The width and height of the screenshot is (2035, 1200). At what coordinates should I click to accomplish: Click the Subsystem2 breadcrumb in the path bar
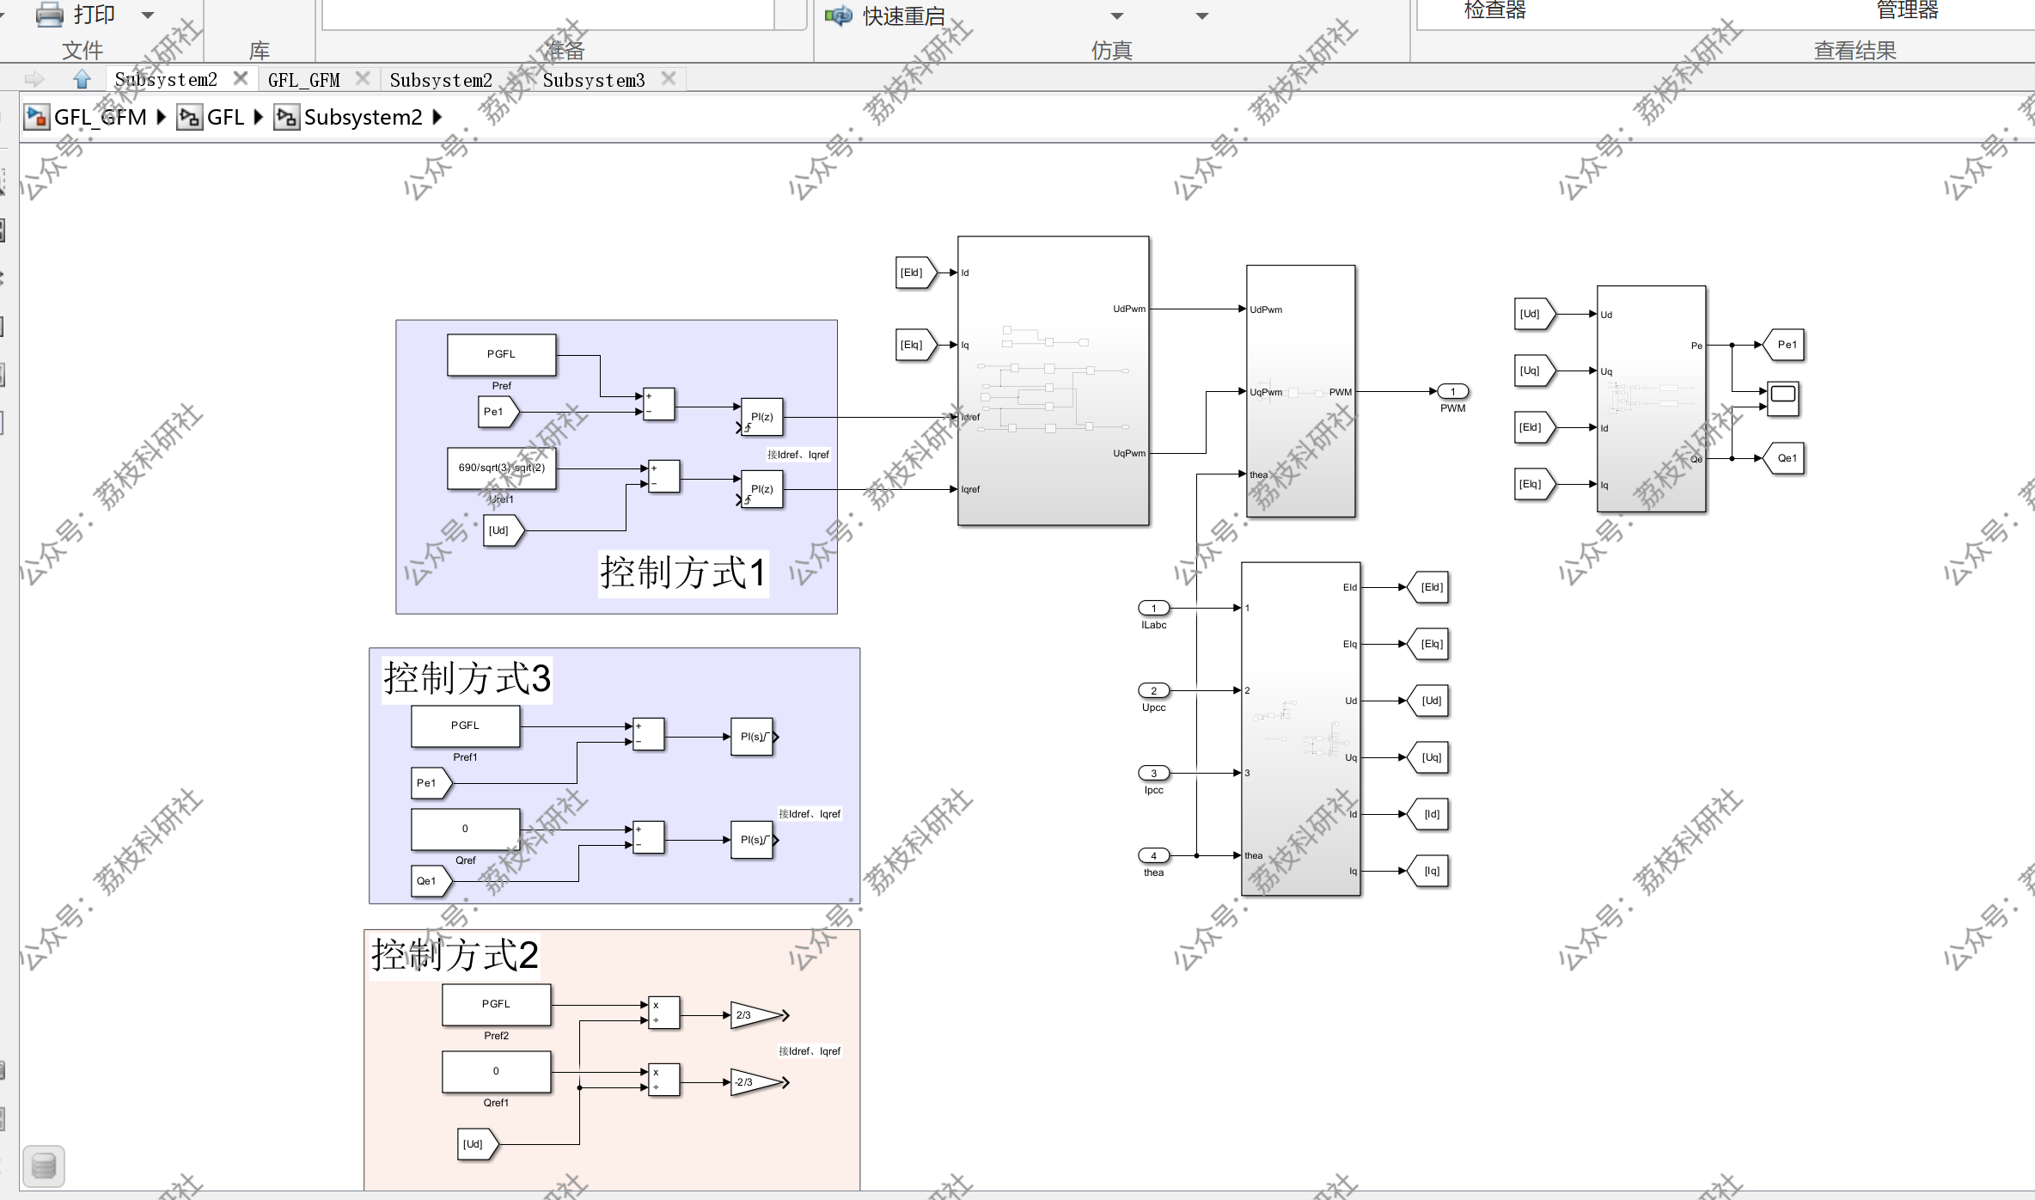tap(364, 117)
